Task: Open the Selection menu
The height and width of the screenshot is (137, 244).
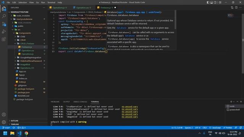Action: click(x=22, y=3)
